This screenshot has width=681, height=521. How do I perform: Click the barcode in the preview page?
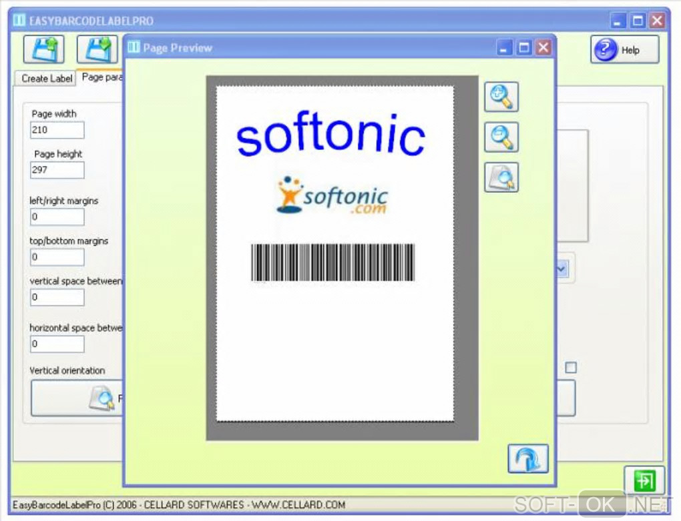pos(332,262)
